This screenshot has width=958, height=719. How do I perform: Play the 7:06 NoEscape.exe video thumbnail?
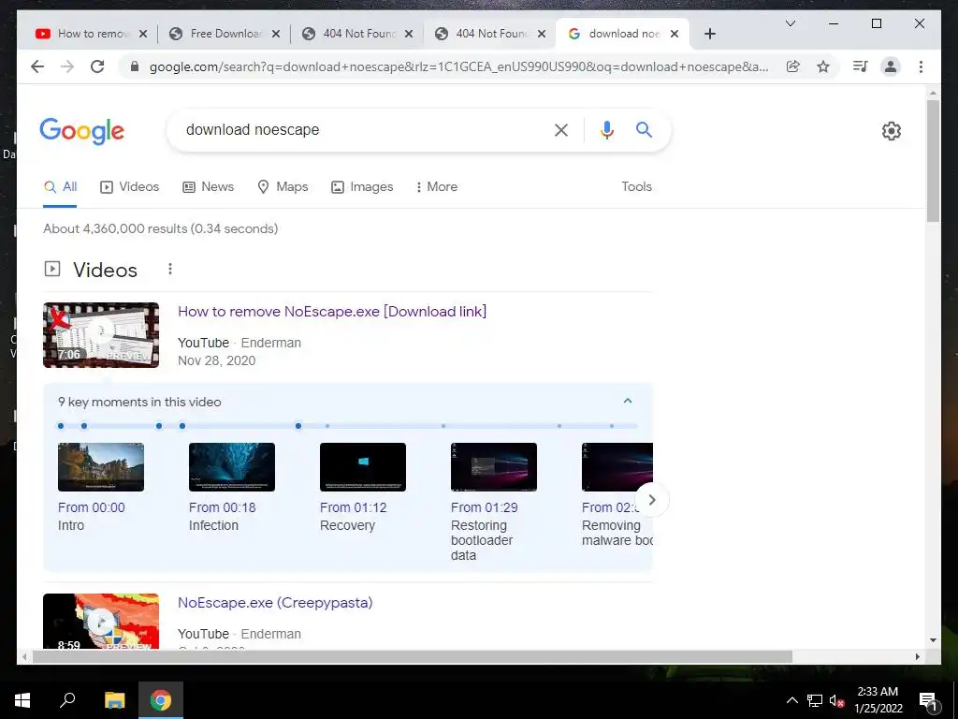(101, 335)
